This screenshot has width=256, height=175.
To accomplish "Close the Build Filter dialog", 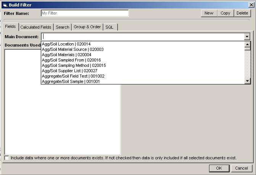I will 251,5.
